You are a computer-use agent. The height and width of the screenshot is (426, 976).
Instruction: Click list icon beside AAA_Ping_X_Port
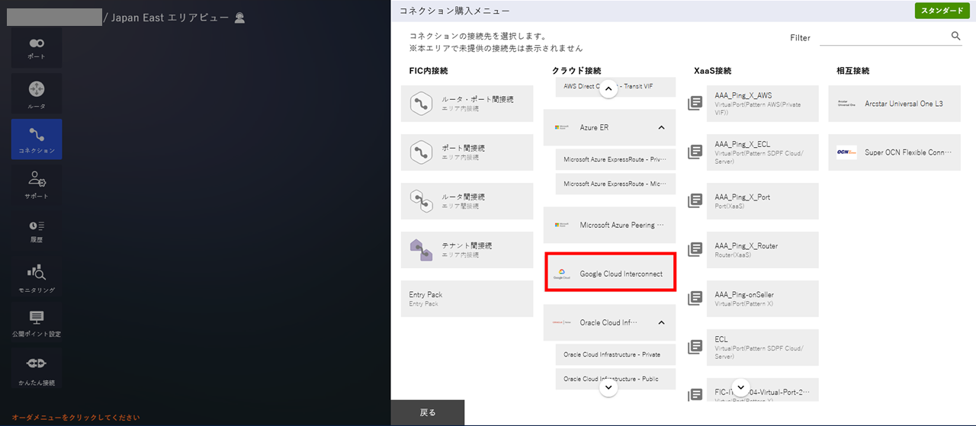695,200
